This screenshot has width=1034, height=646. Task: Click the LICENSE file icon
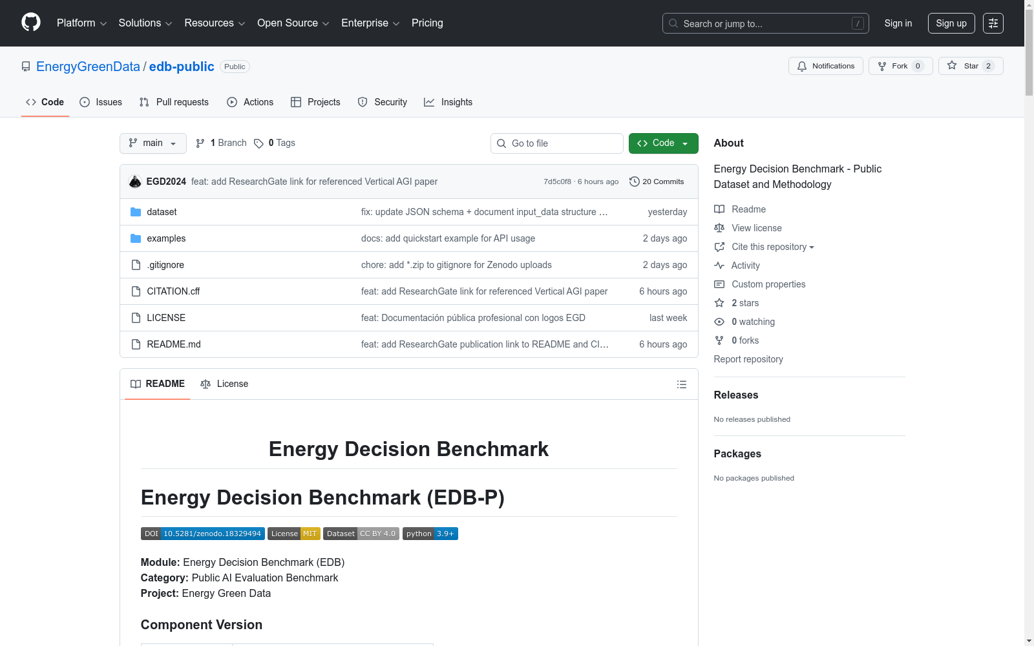[136, 318]
